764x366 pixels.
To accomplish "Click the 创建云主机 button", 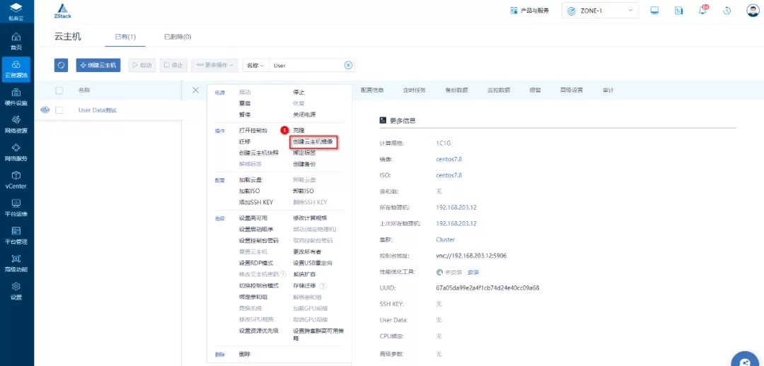I will [98, 65].
